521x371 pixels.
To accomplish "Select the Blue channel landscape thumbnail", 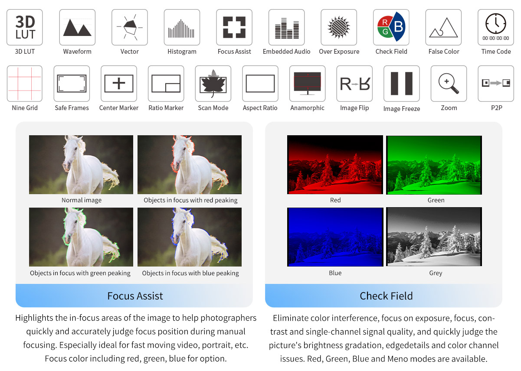I will click(335, 237).
